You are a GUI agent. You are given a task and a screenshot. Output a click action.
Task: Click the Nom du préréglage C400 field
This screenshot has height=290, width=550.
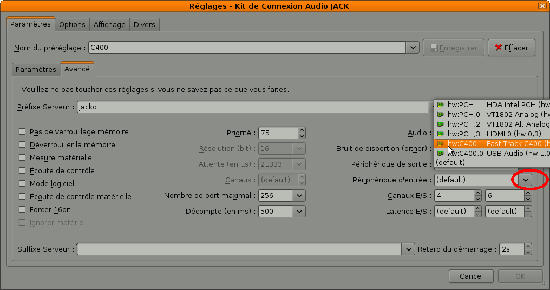pos(247,47)
